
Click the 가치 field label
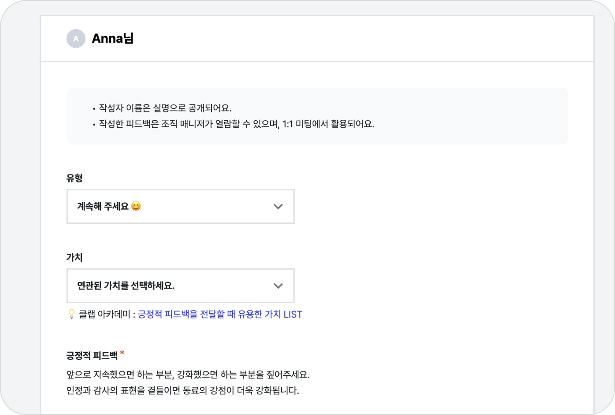tap(74, 257)
